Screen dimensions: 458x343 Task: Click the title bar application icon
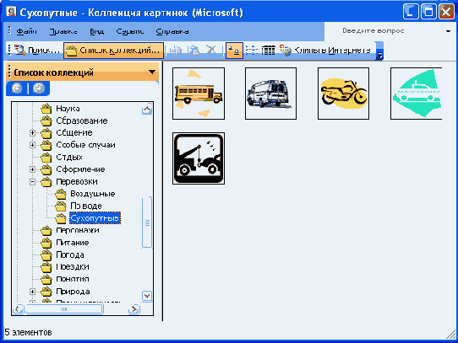(x=11, y=12)
